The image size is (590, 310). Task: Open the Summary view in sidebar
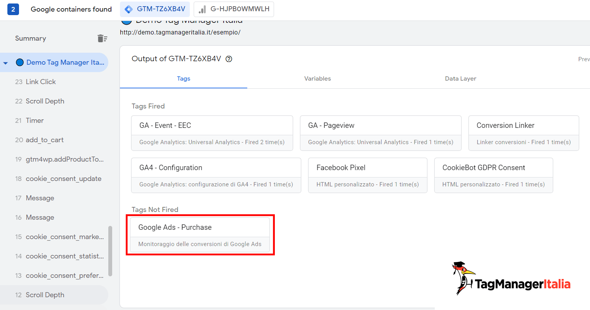31,38
